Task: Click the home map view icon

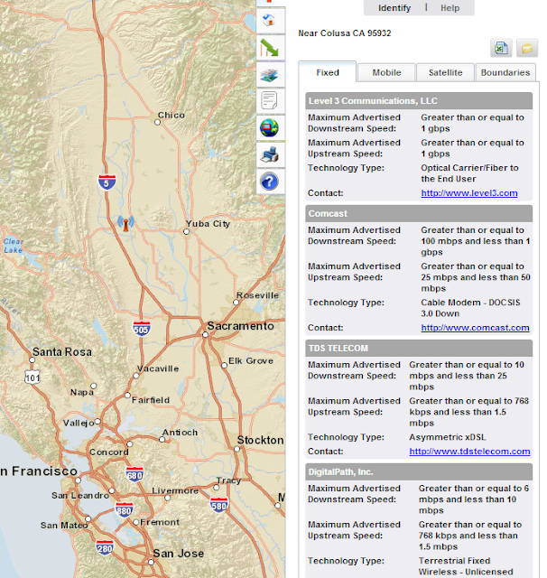Action: coord(270,20)
